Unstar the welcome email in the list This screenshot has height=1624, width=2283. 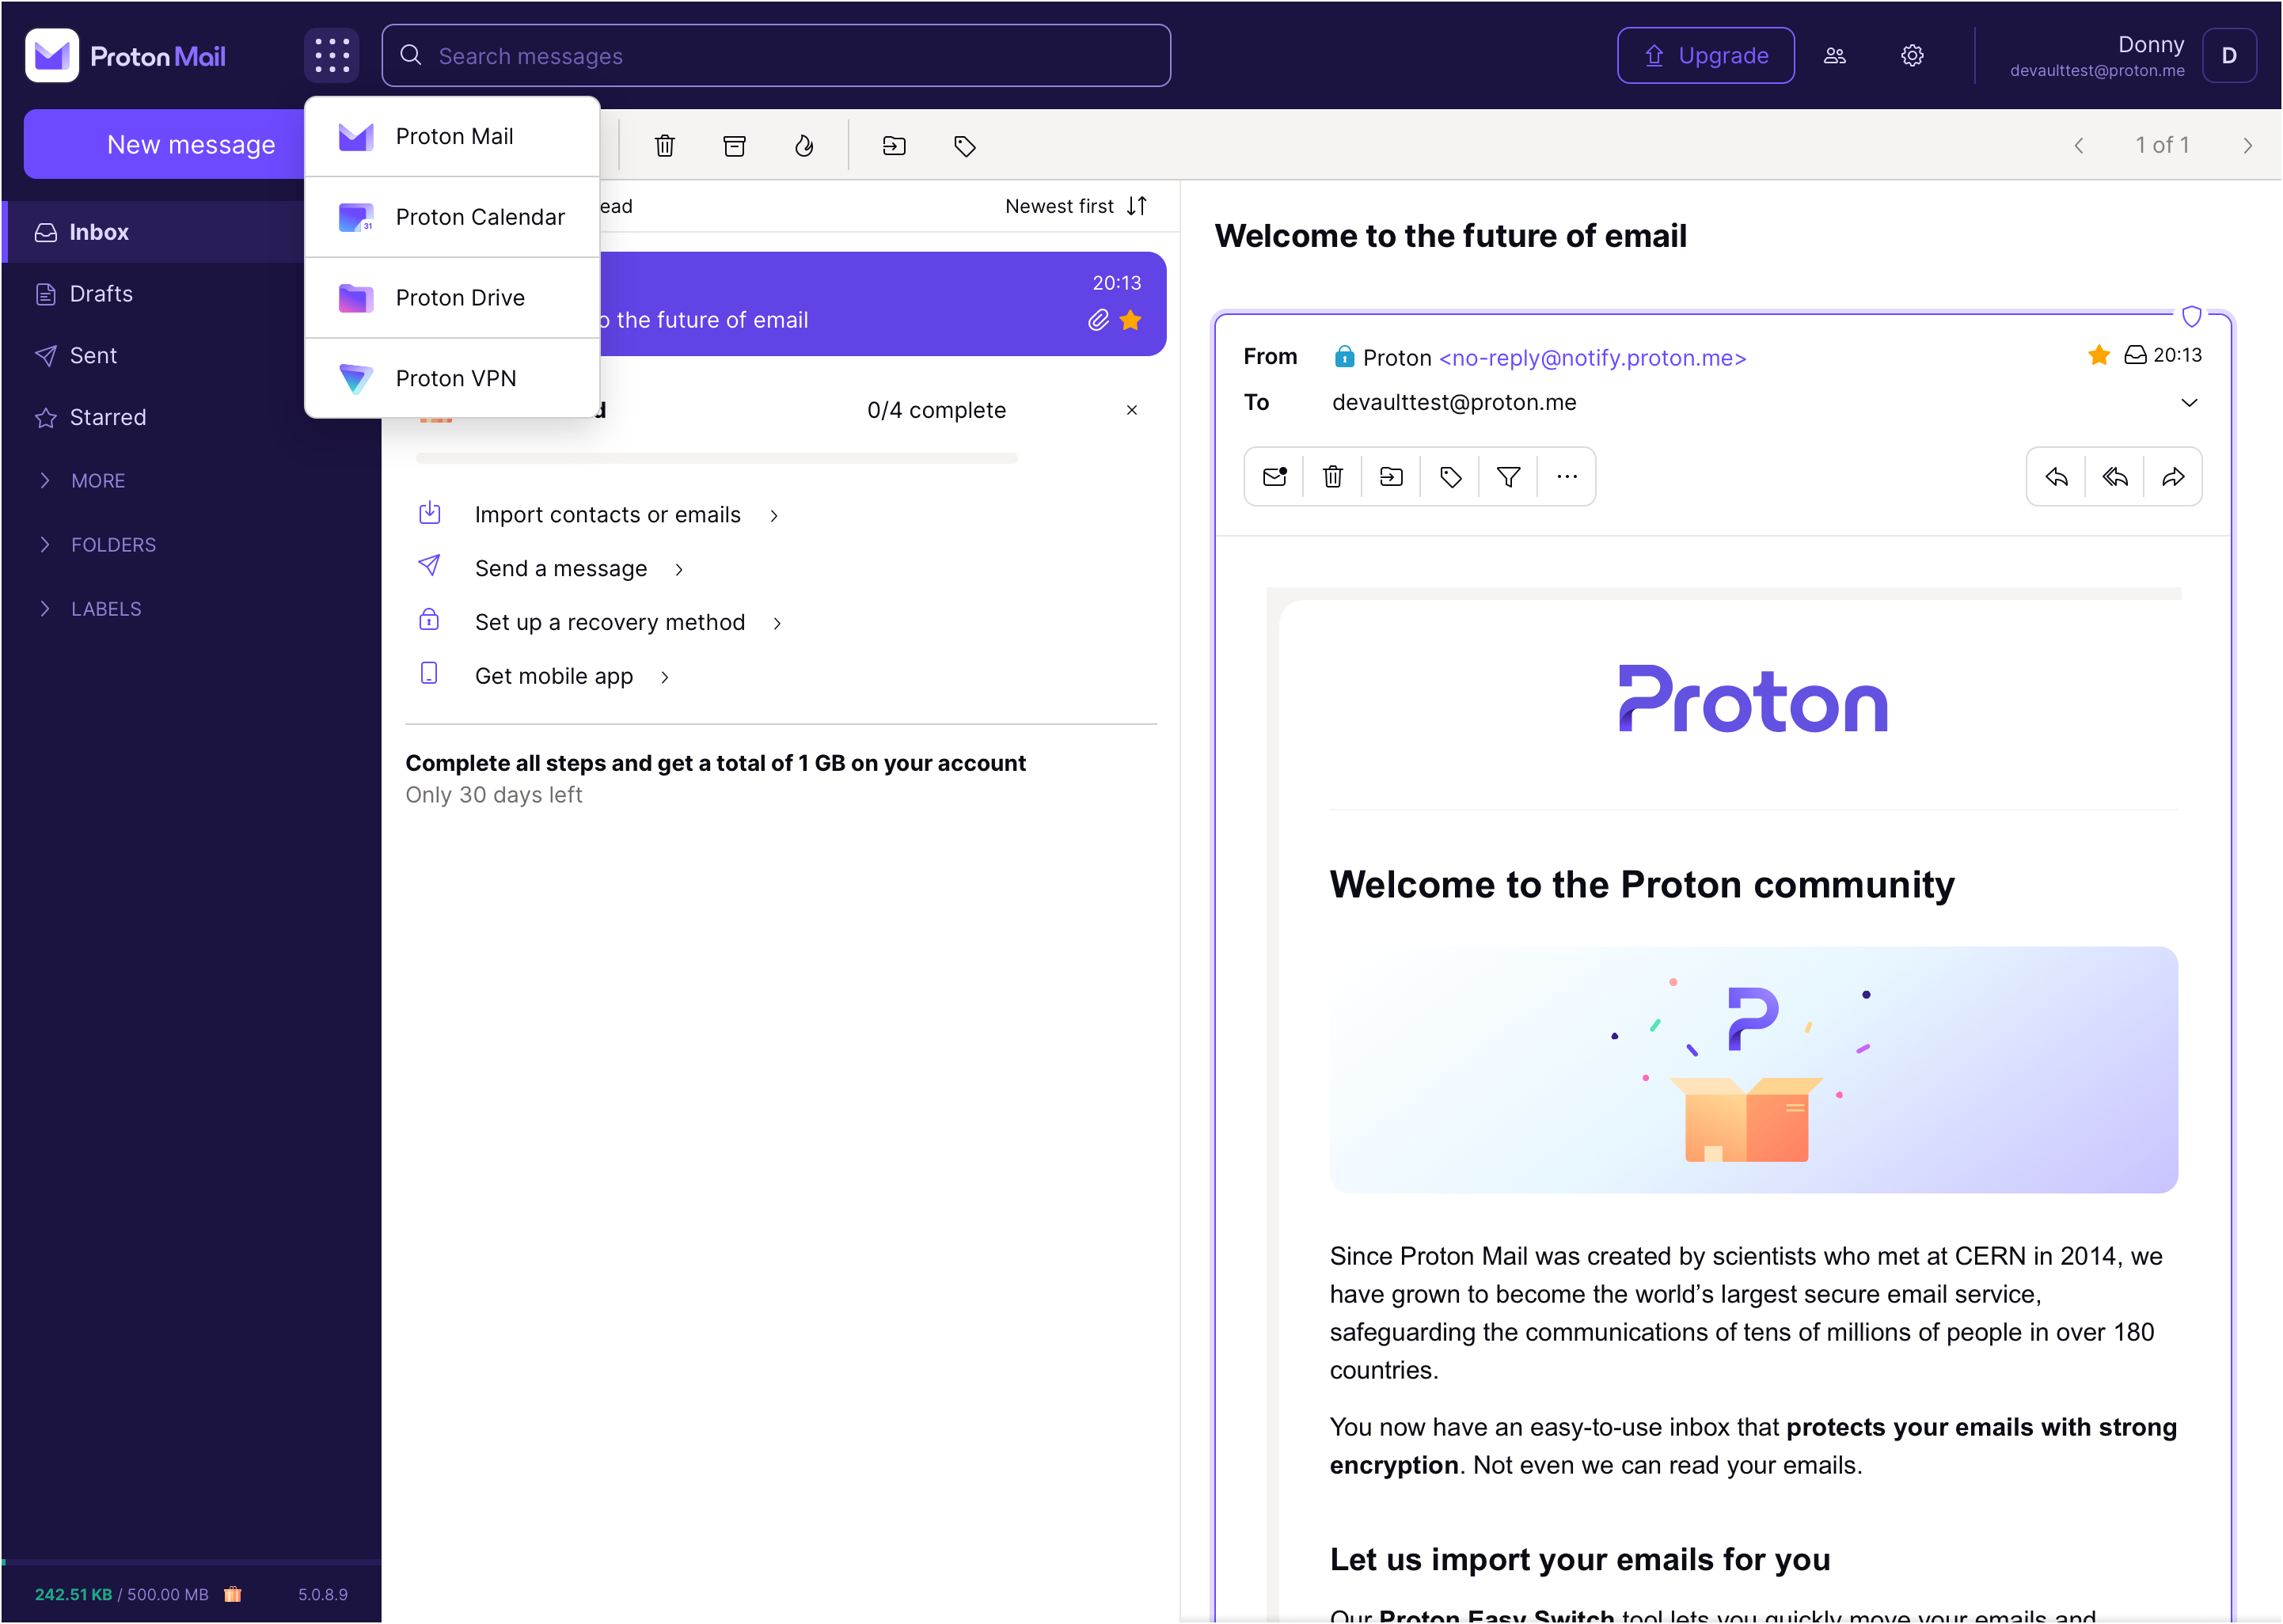(x=1131, y=320)
